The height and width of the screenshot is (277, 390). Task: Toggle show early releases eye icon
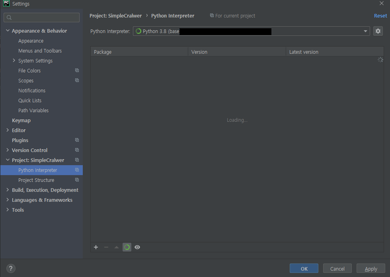tap(137, 247)
